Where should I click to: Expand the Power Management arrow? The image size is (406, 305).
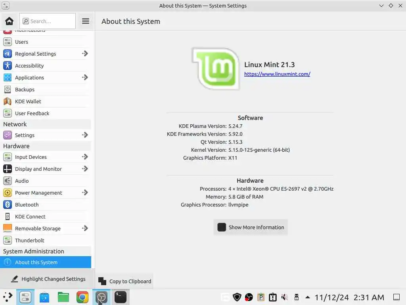pyautogui.click(x=85, y=193)
